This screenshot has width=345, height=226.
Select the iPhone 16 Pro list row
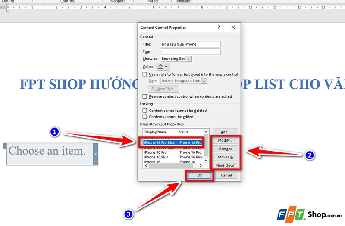click(x=173, y=152)
